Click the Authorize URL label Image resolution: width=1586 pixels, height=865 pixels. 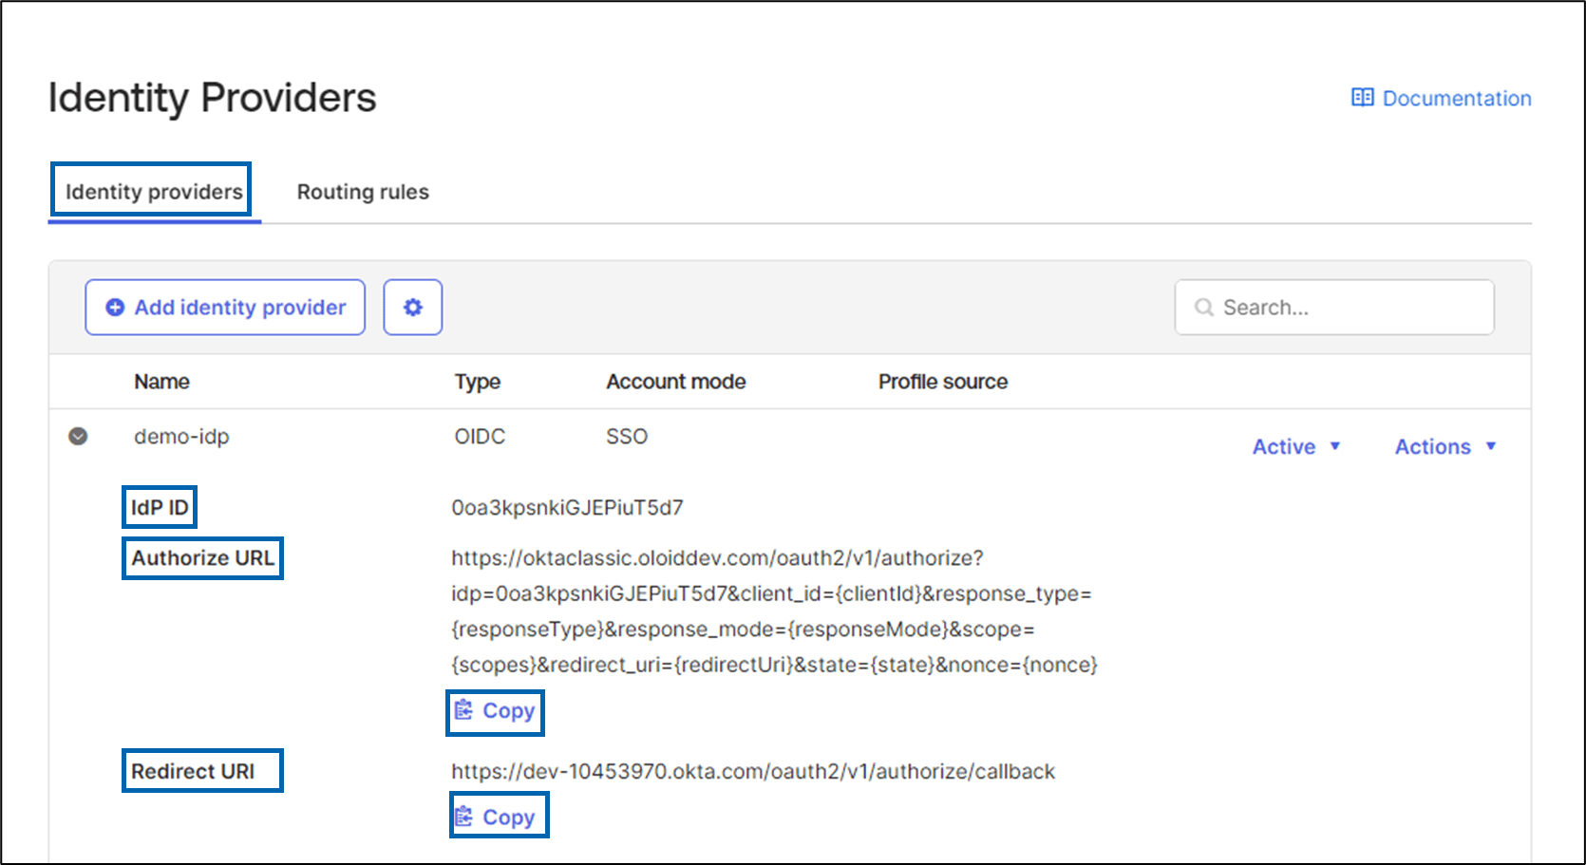point(202,557)
